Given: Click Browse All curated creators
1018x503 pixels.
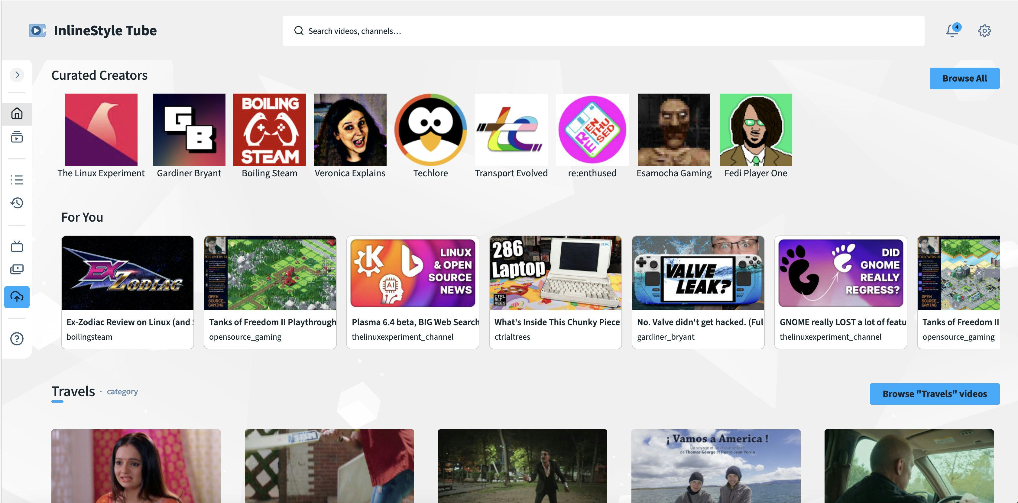Looking at the screenshot, I should (965, 78).
